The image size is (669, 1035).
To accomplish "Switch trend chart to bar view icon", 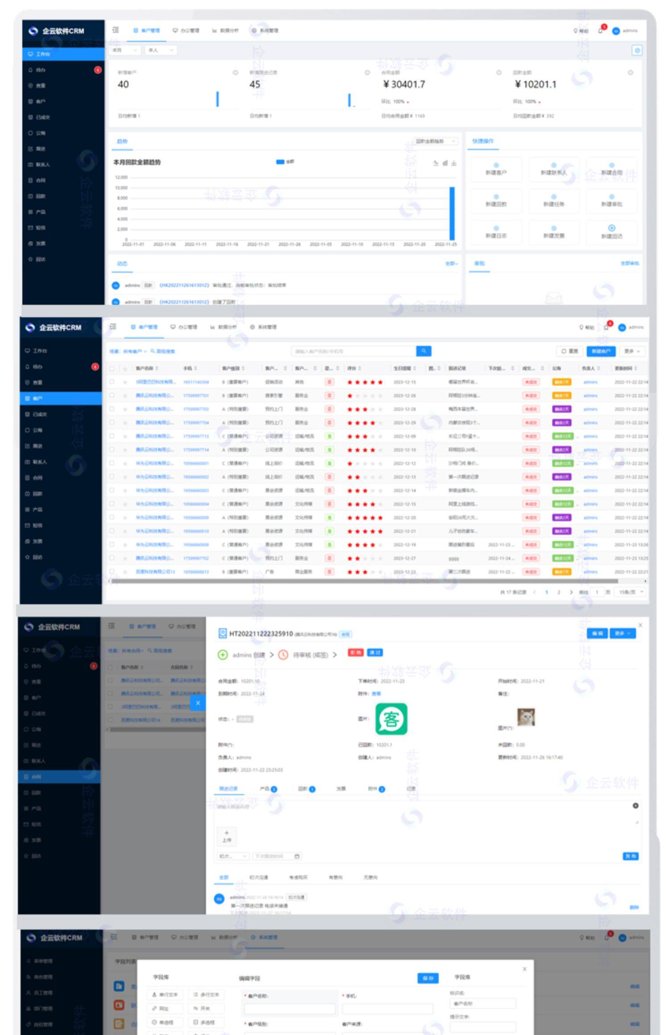I will [x=445, y=163].
